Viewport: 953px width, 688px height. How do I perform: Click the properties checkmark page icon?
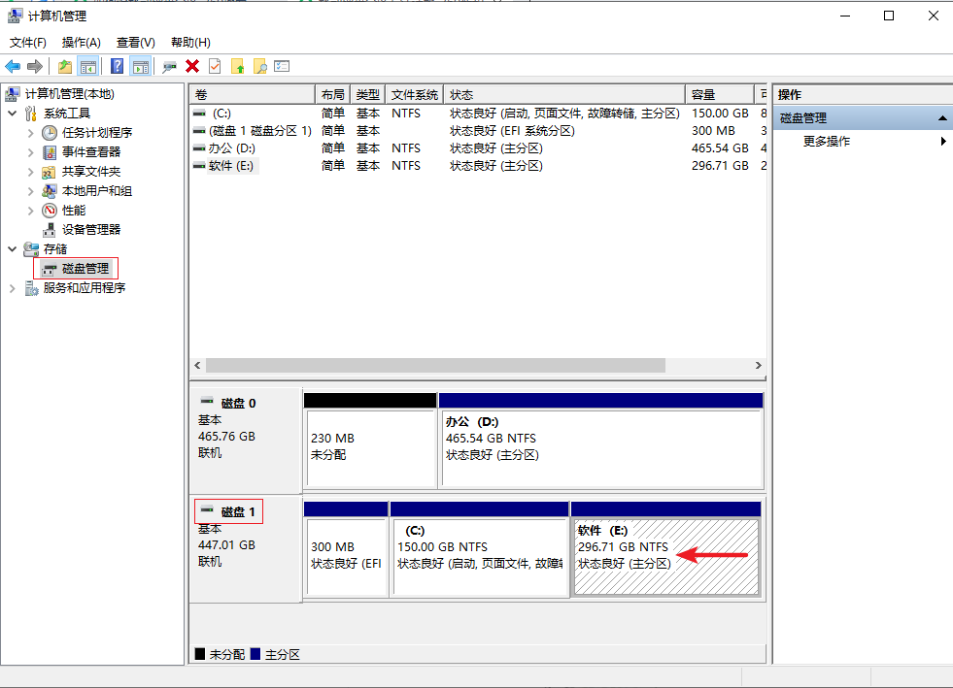215,66
